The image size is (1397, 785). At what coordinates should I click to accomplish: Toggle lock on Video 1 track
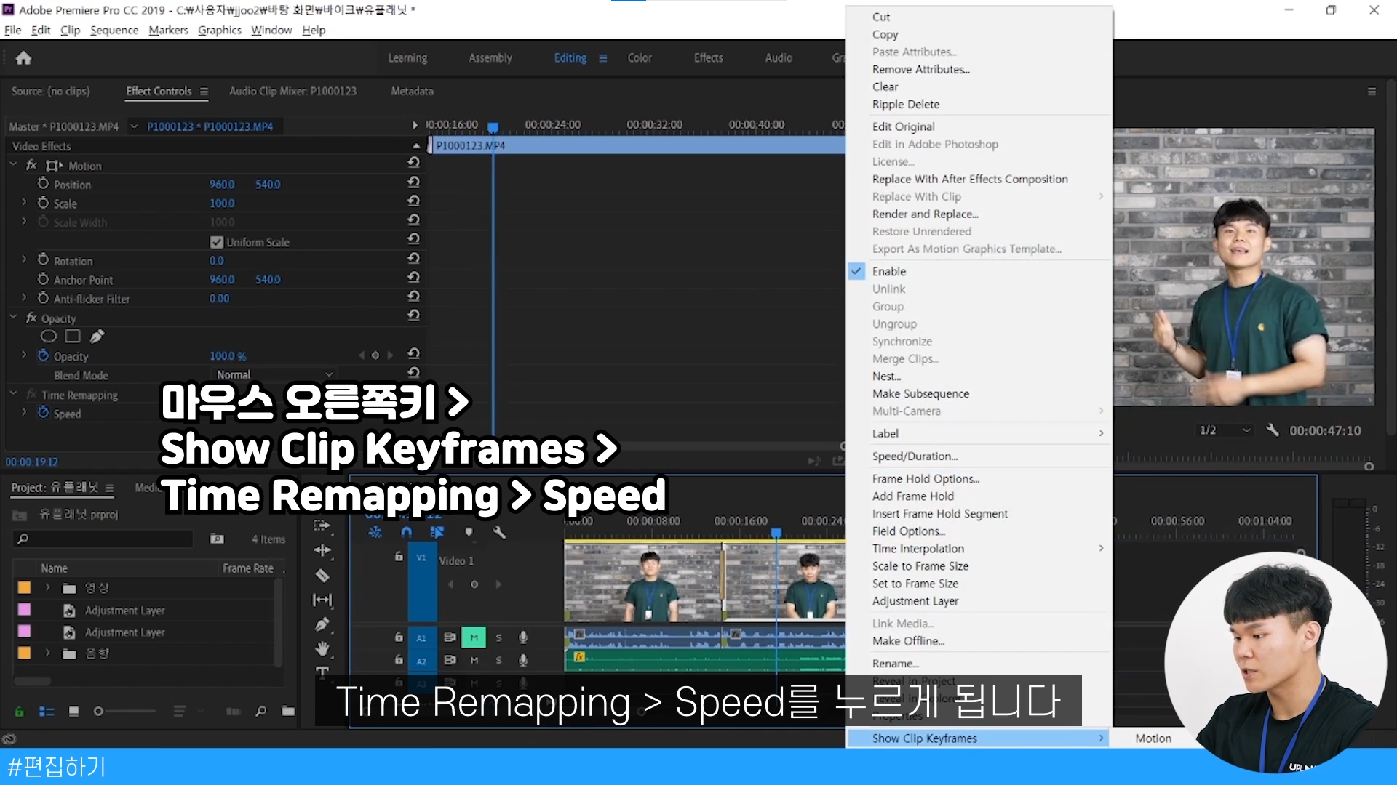pyautogui.click(x=399, y=557)
